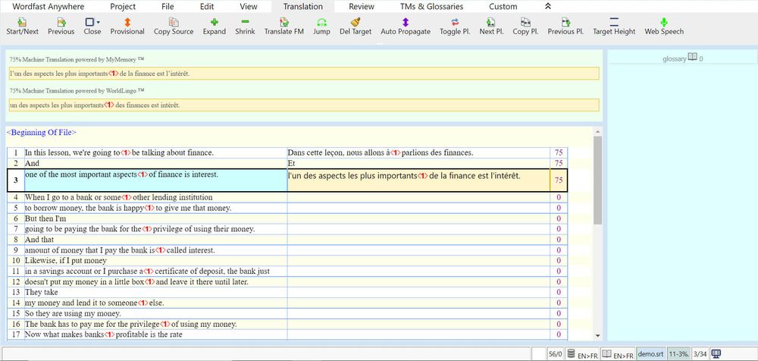Click the 3/34 segment counter

(700, 354)
